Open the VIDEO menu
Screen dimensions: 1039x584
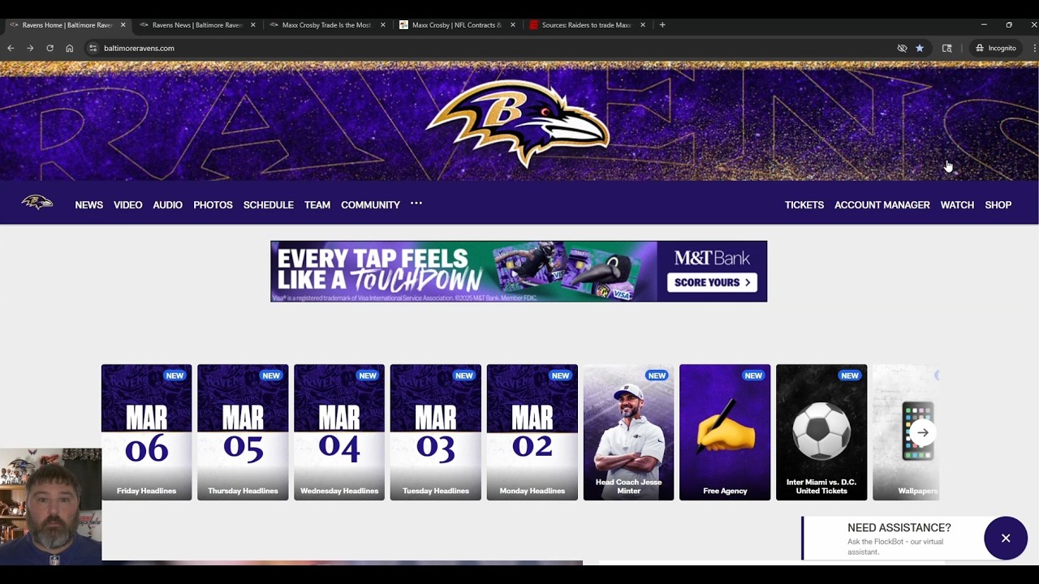click(127, 205)
